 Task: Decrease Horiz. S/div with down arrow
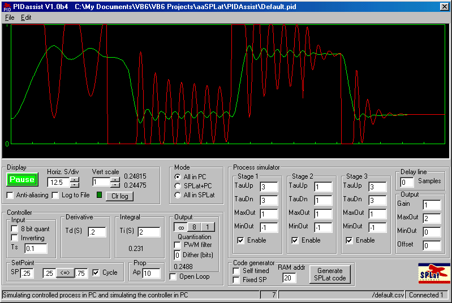pyautogui.click(x=74, y=185)
